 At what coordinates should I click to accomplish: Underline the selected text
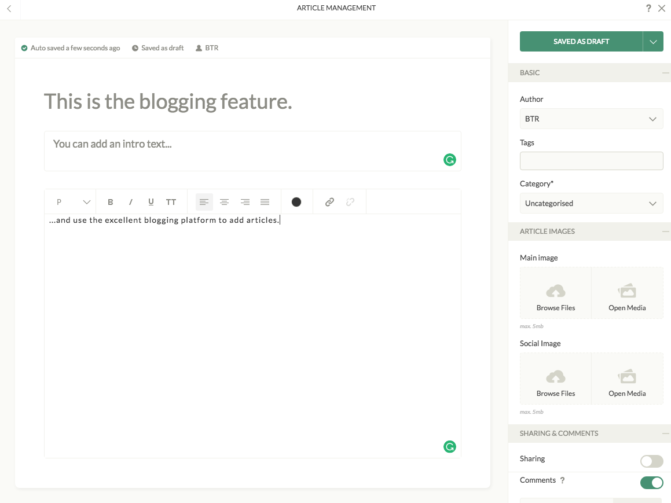[x=151, y=202]
